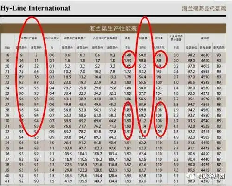The image size is (232, 186).
Task: Click egg weight cell '53.2'
Action: click(x=142, y=72)
